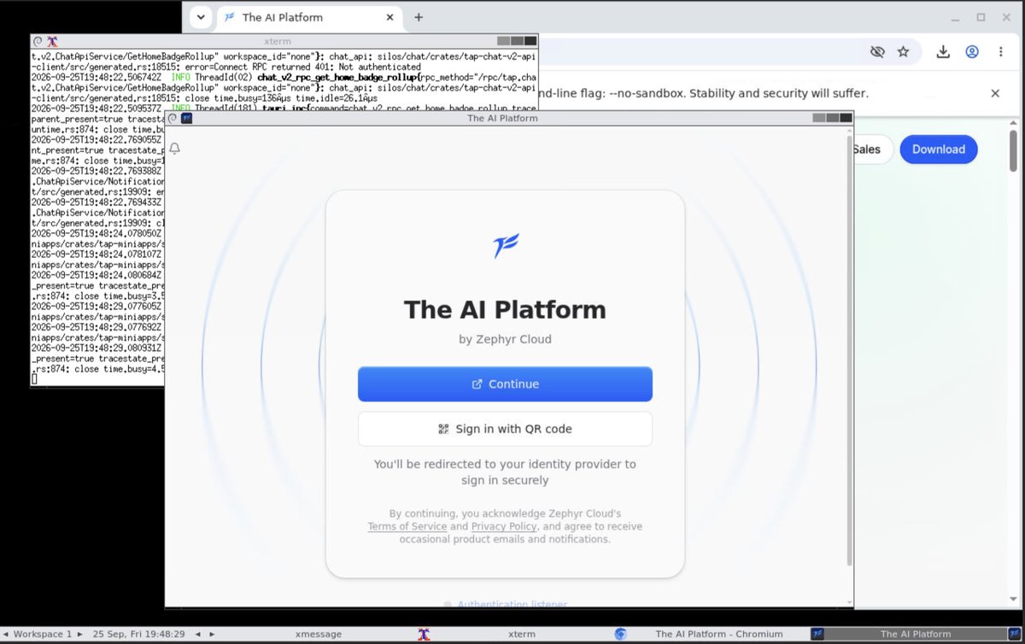Click the Download button in Chromium

pos(938,149)
